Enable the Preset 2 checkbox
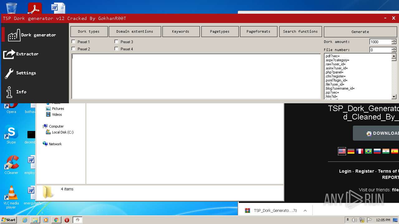The width and height of the screenshot is (399, 224). click(x=74, y=49)
